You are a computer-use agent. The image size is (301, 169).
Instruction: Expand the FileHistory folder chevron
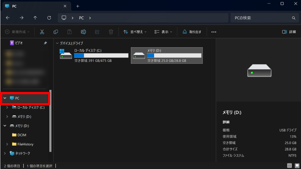pos(7,144)
